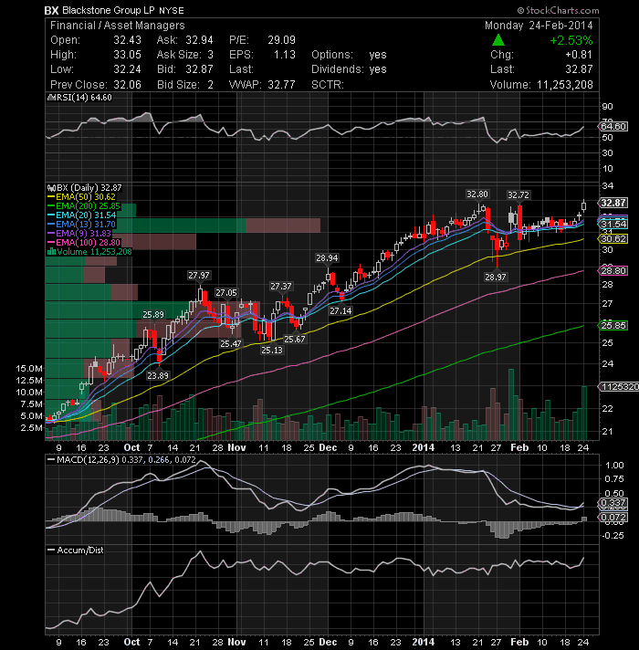Click the EMA(50) 30.62 legend text
The height and width of the screenshot is (650, 639).
tap(86, 197)
